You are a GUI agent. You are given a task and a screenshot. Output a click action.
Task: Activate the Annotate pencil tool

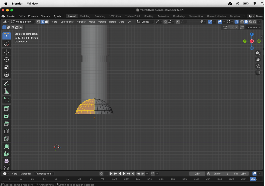(7, 84)
